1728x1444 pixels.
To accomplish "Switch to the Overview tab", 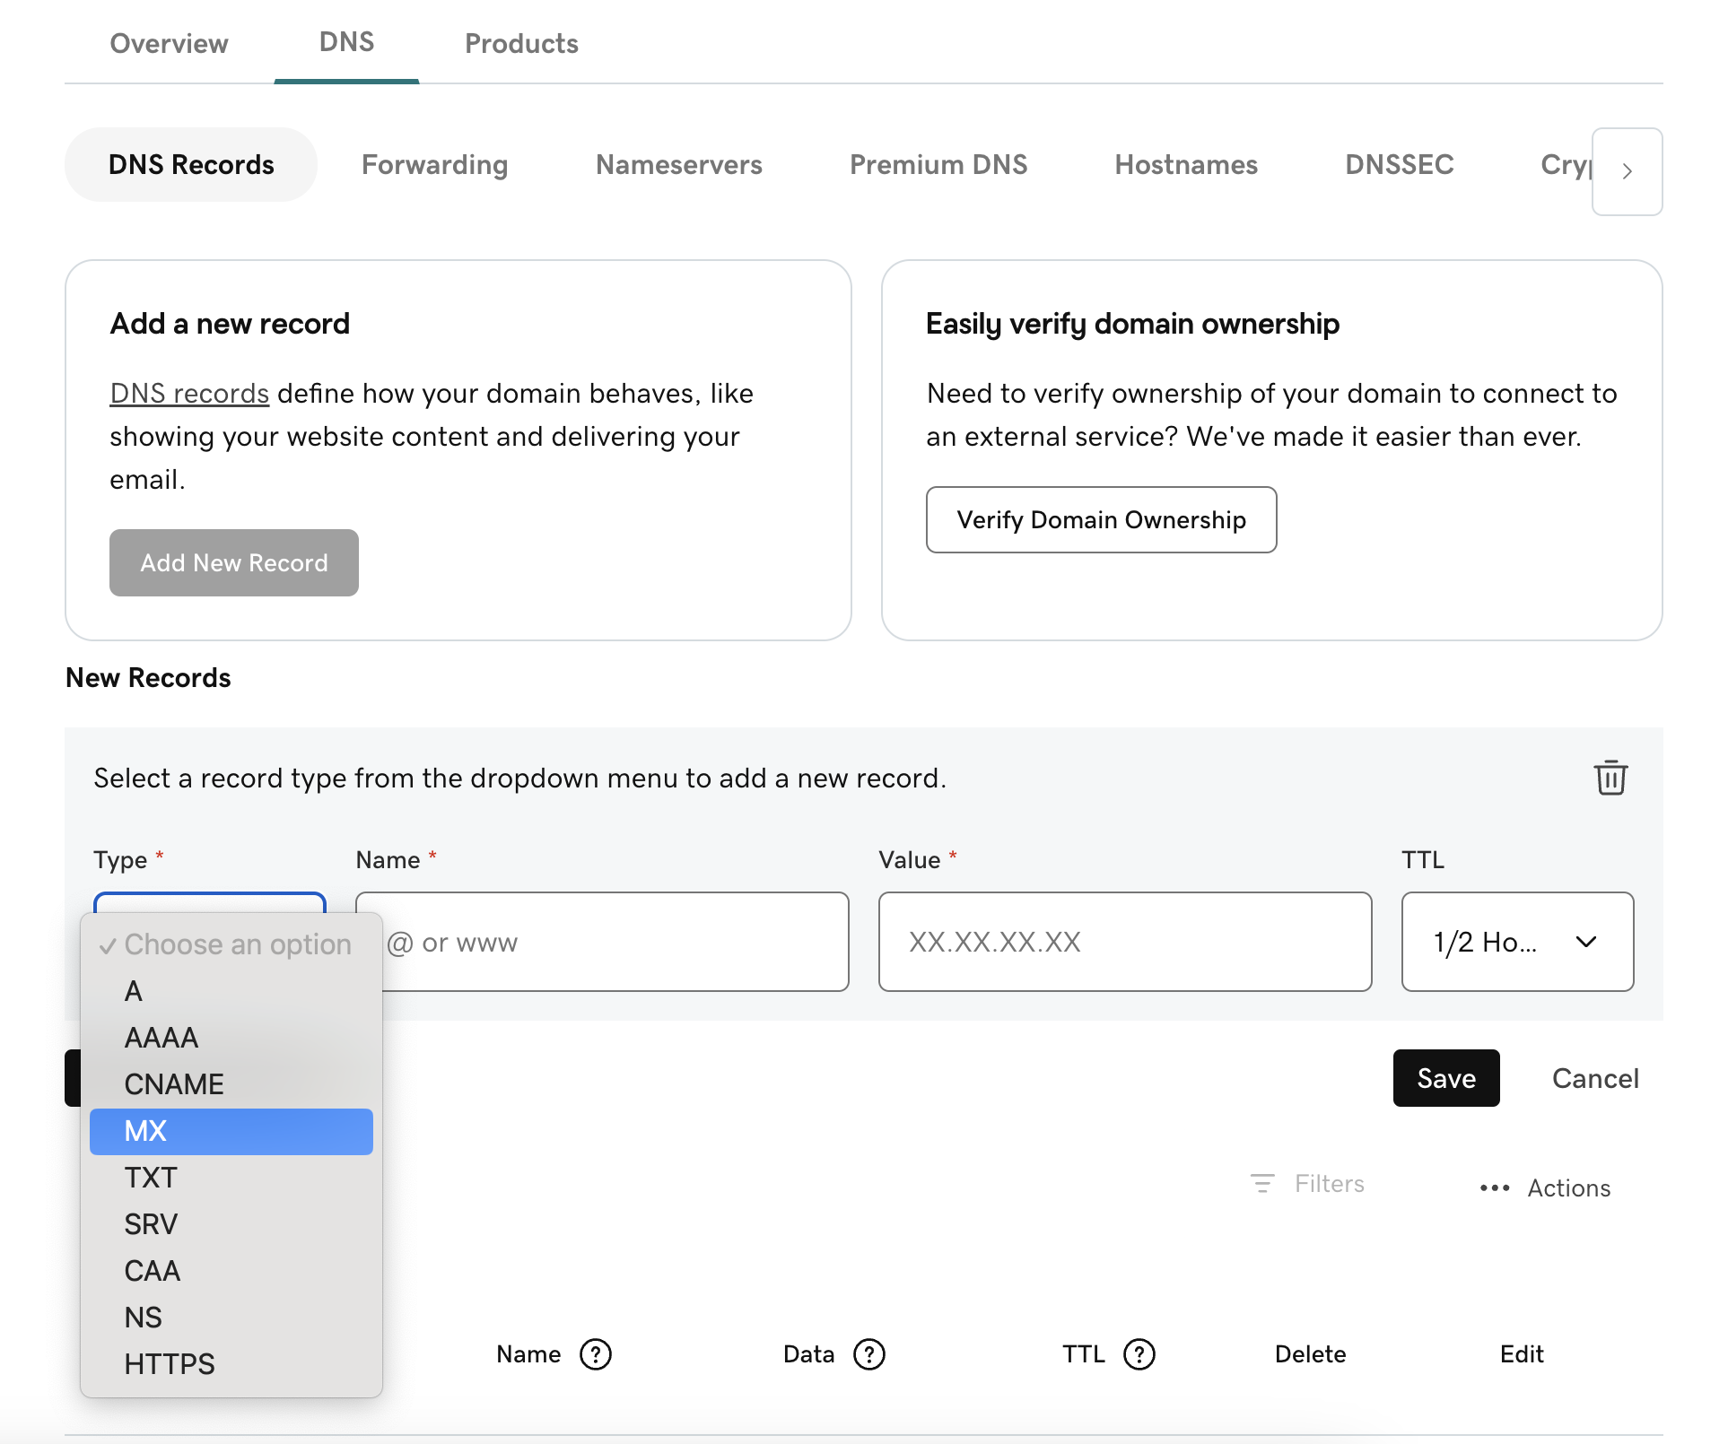I will (169, 42).
